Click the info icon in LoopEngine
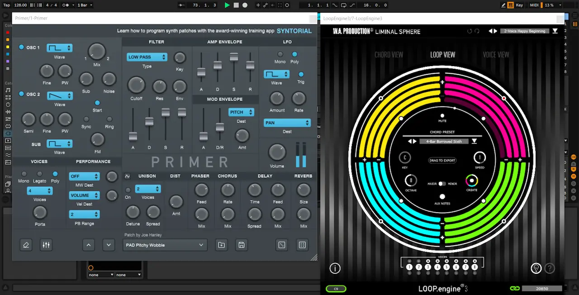This screenshot has height=295, width=579. pos(335,268)
